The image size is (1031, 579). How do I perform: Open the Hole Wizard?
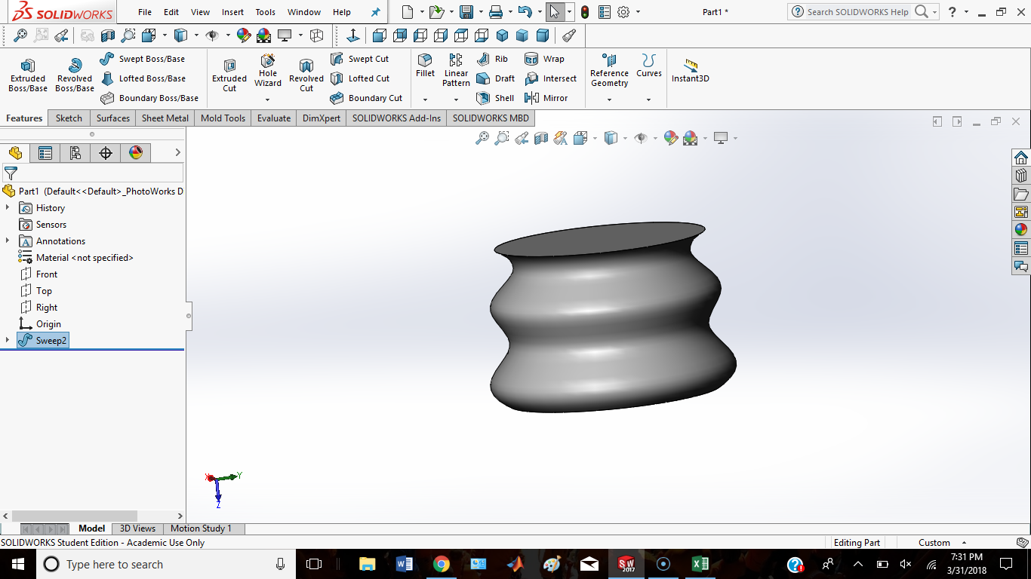point(268,71)
